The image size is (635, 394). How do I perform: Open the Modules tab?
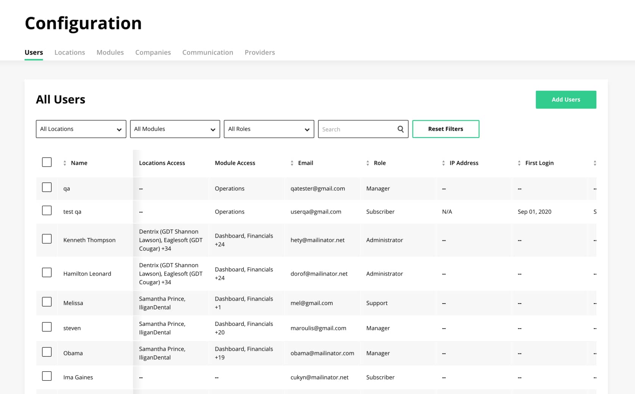pos(110,52)
